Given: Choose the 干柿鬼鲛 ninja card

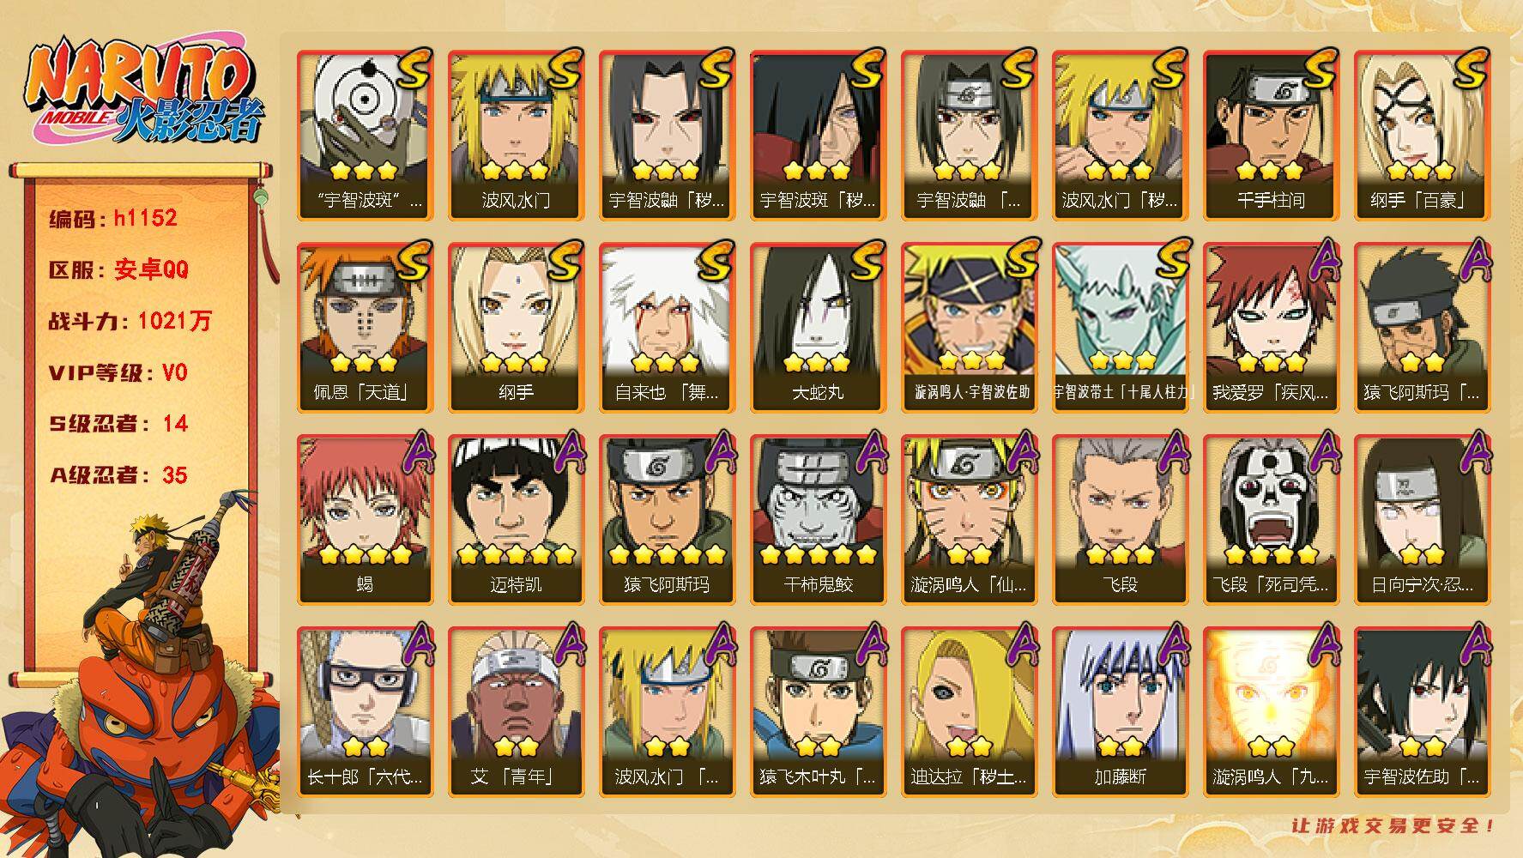Looking at the screenshot, I should point(818,520).
